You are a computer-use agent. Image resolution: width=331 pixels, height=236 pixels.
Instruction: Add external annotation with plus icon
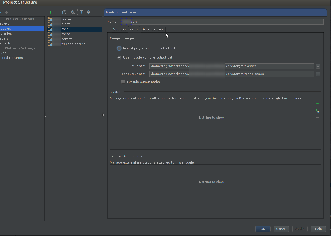pos(317,168)
